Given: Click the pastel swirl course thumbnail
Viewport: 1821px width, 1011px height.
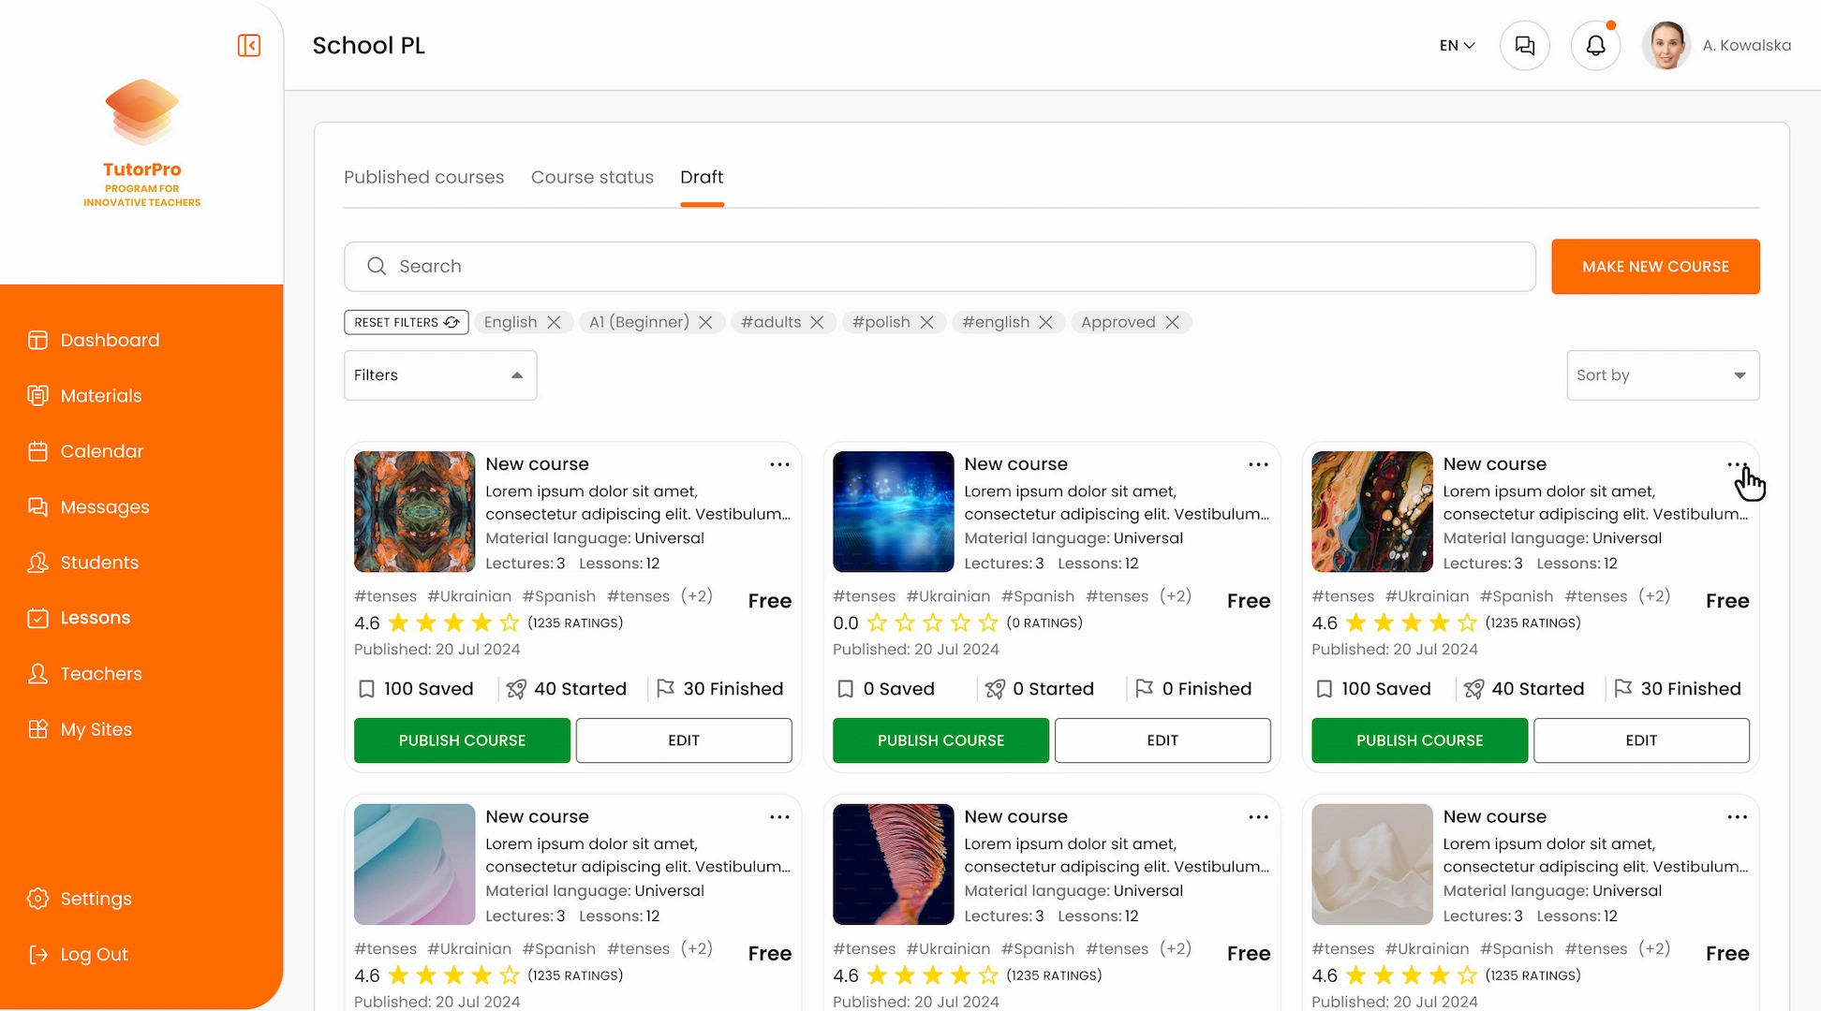Looking at the screenshot, I should coord(415,864).
